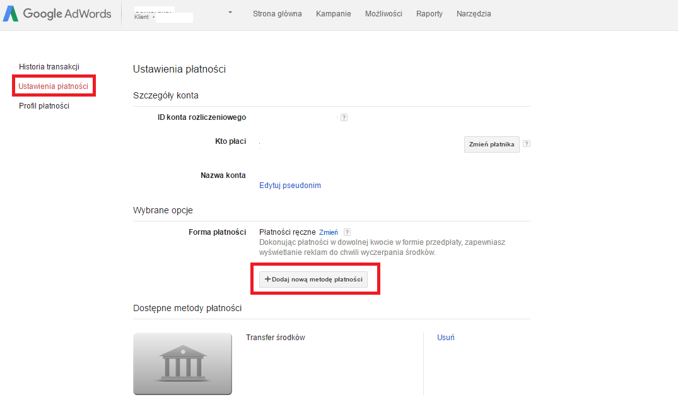The image size is (678, 402).
Task: Open the Możliwości menu item
Action: [x=383, y=14]
